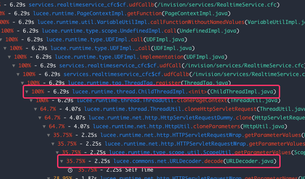305x179 pixels.
Task: Select the UndefinedImpl.call method name
Action: point(170,31)
